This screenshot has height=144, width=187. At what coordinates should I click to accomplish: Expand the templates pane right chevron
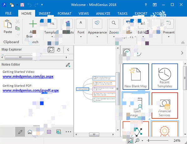(x=182, y=53)
